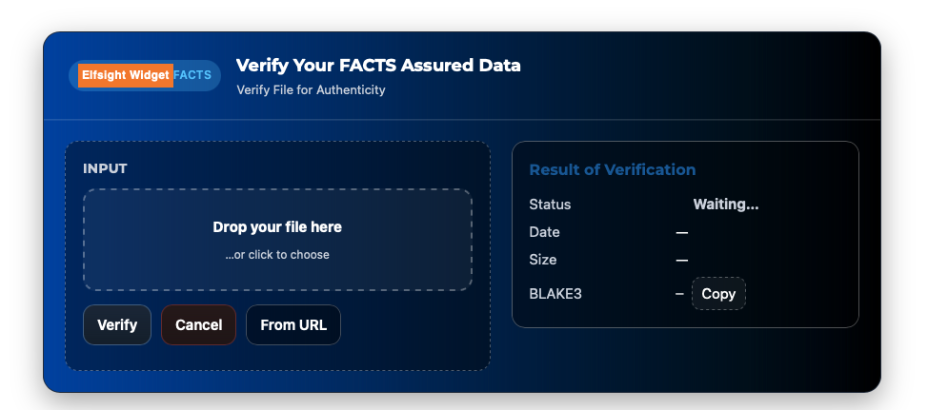Click the orange Elfsight Widget badge
This screenshot has height=410, width=928.
(x=125, y=75)
